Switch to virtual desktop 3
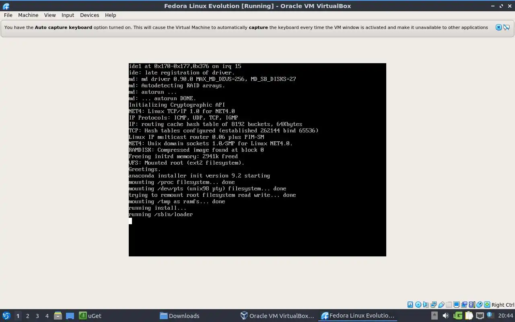Viewport: 515px width, 322px height. [x=37, y=316]
